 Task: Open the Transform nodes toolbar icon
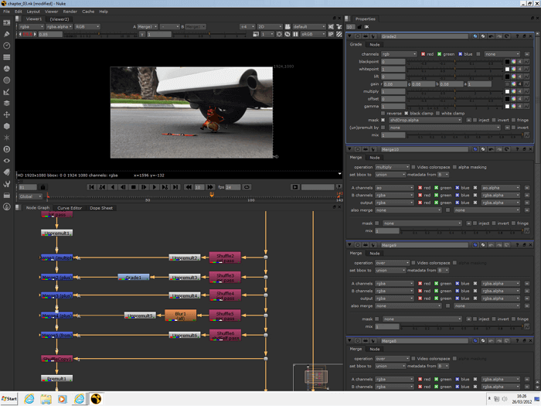7,114
